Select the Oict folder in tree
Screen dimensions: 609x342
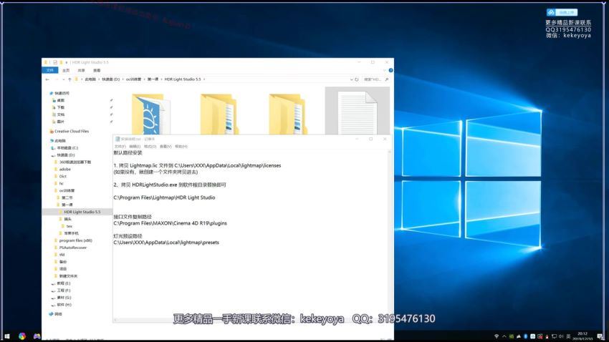click(62, 176)
